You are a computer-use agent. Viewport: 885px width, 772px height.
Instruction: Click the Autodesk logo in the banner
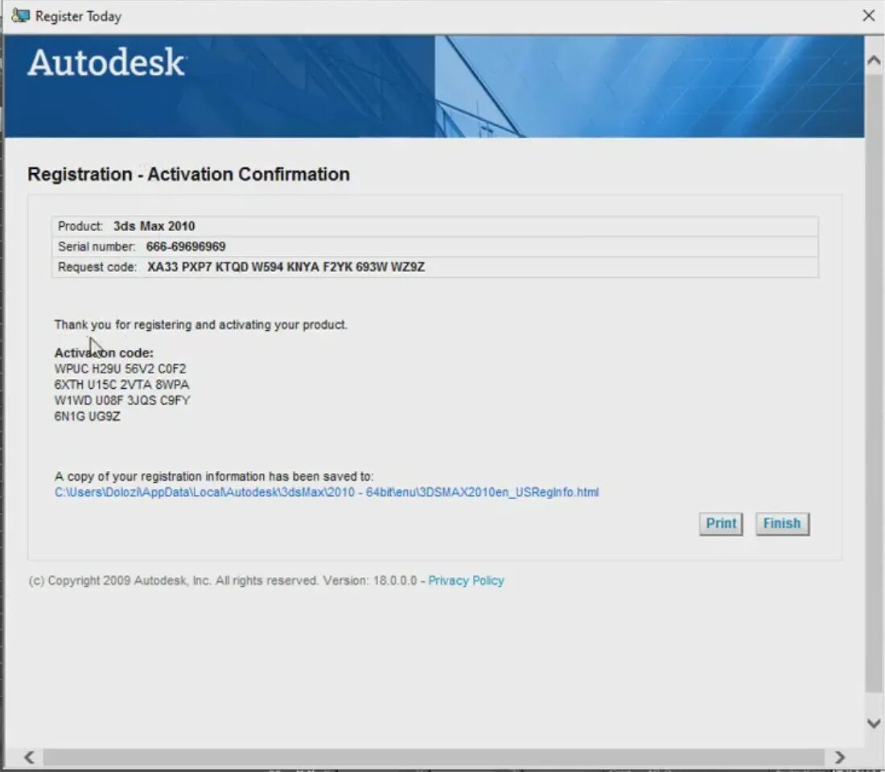106,62
